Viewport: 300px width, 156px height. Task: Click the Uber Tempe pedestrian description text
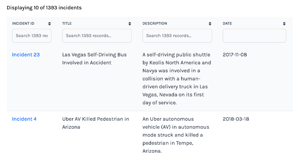(175, 135)
